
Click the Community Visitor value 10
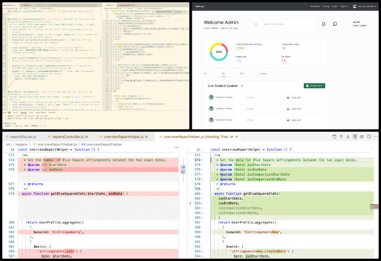tap(283, 48)
